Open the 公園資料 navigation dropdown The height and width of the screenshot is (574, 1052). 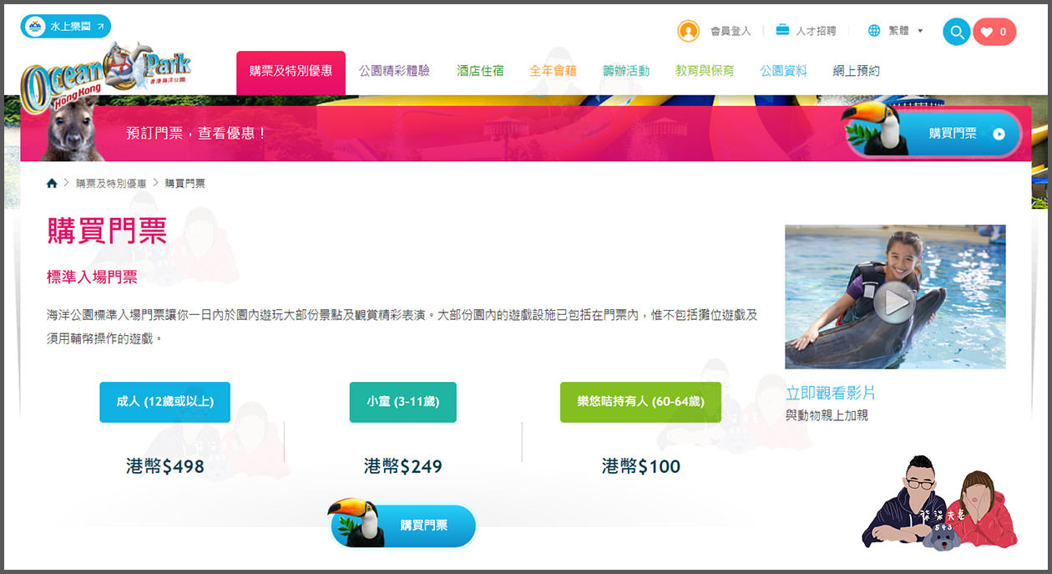782,72
